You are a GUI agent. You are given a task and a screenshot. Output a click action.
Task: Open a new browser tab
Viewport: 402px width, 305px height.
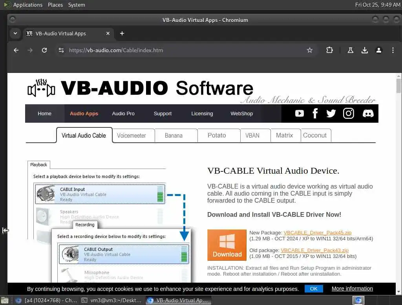(x=122, y=33)
